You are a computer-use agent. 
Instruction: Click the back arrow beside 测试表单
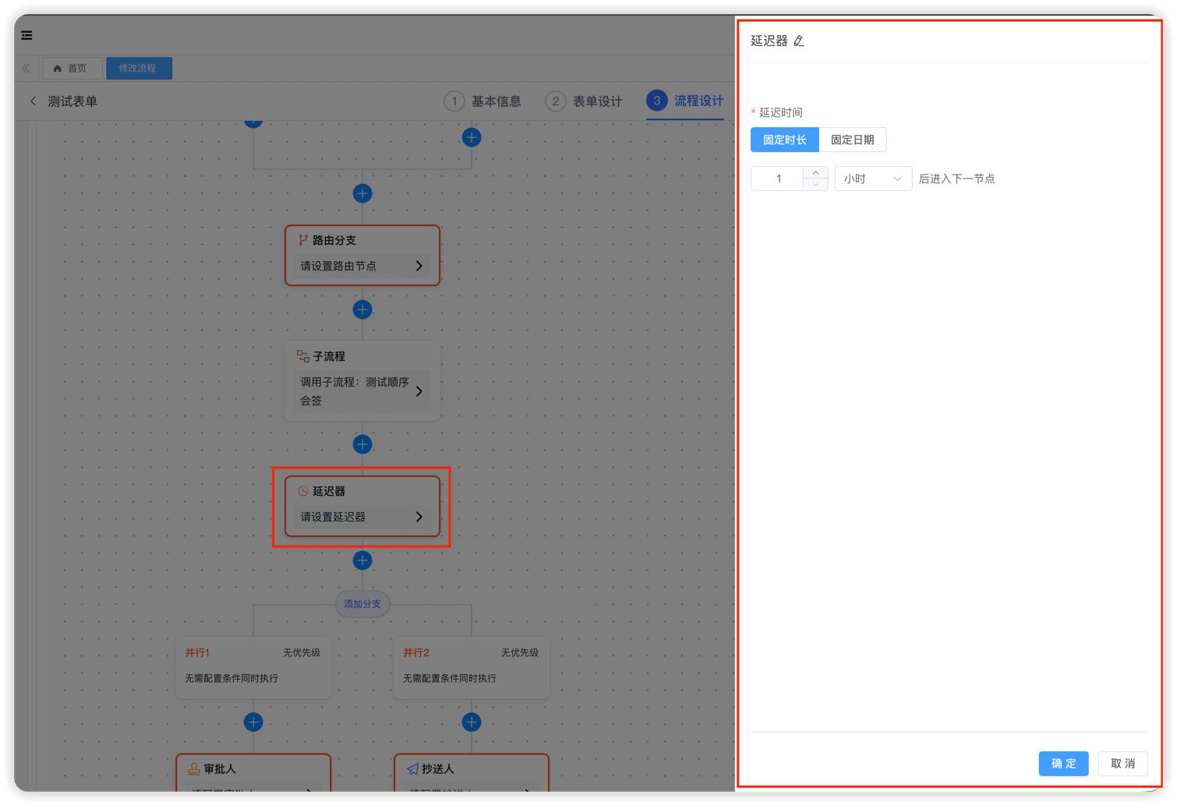tap(33, 101)
